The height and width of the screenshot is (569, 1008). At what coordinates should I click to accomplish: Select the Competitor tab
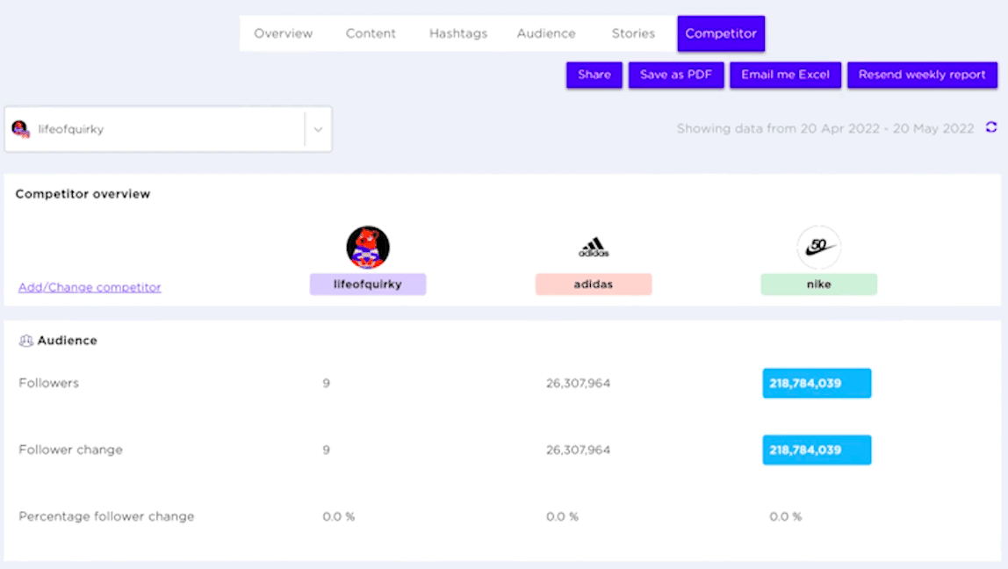click(721, 33)
